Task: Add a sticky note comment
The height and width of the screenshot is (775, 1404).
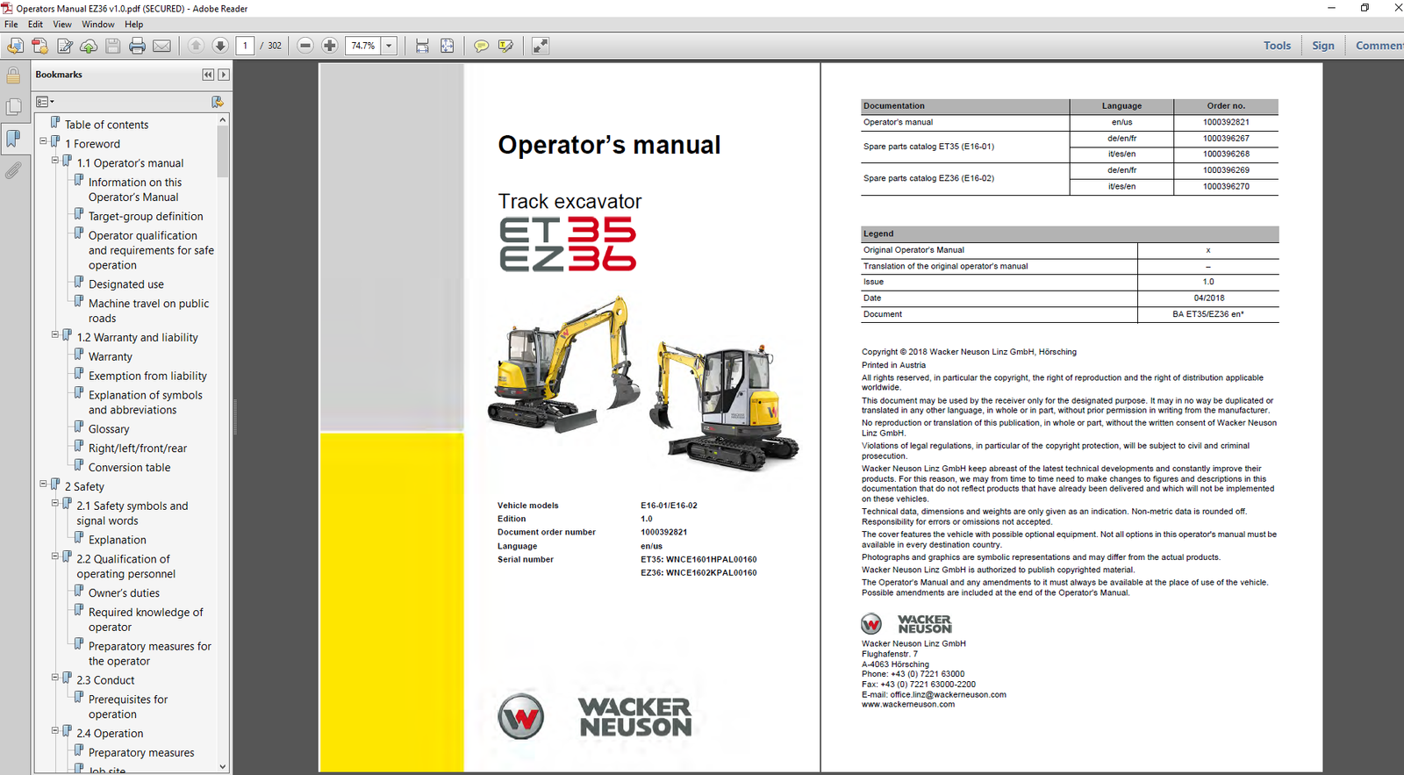Action: 481,46
